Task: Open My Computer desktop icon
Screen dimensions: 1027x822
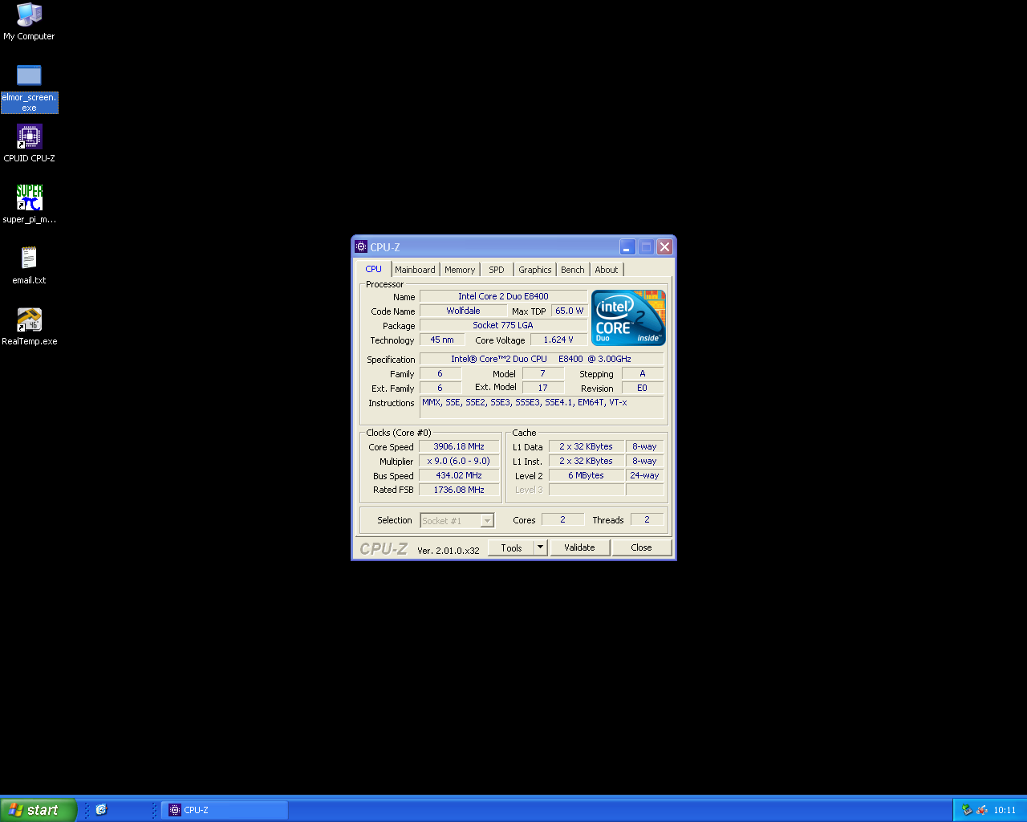Action: point(29,22)
